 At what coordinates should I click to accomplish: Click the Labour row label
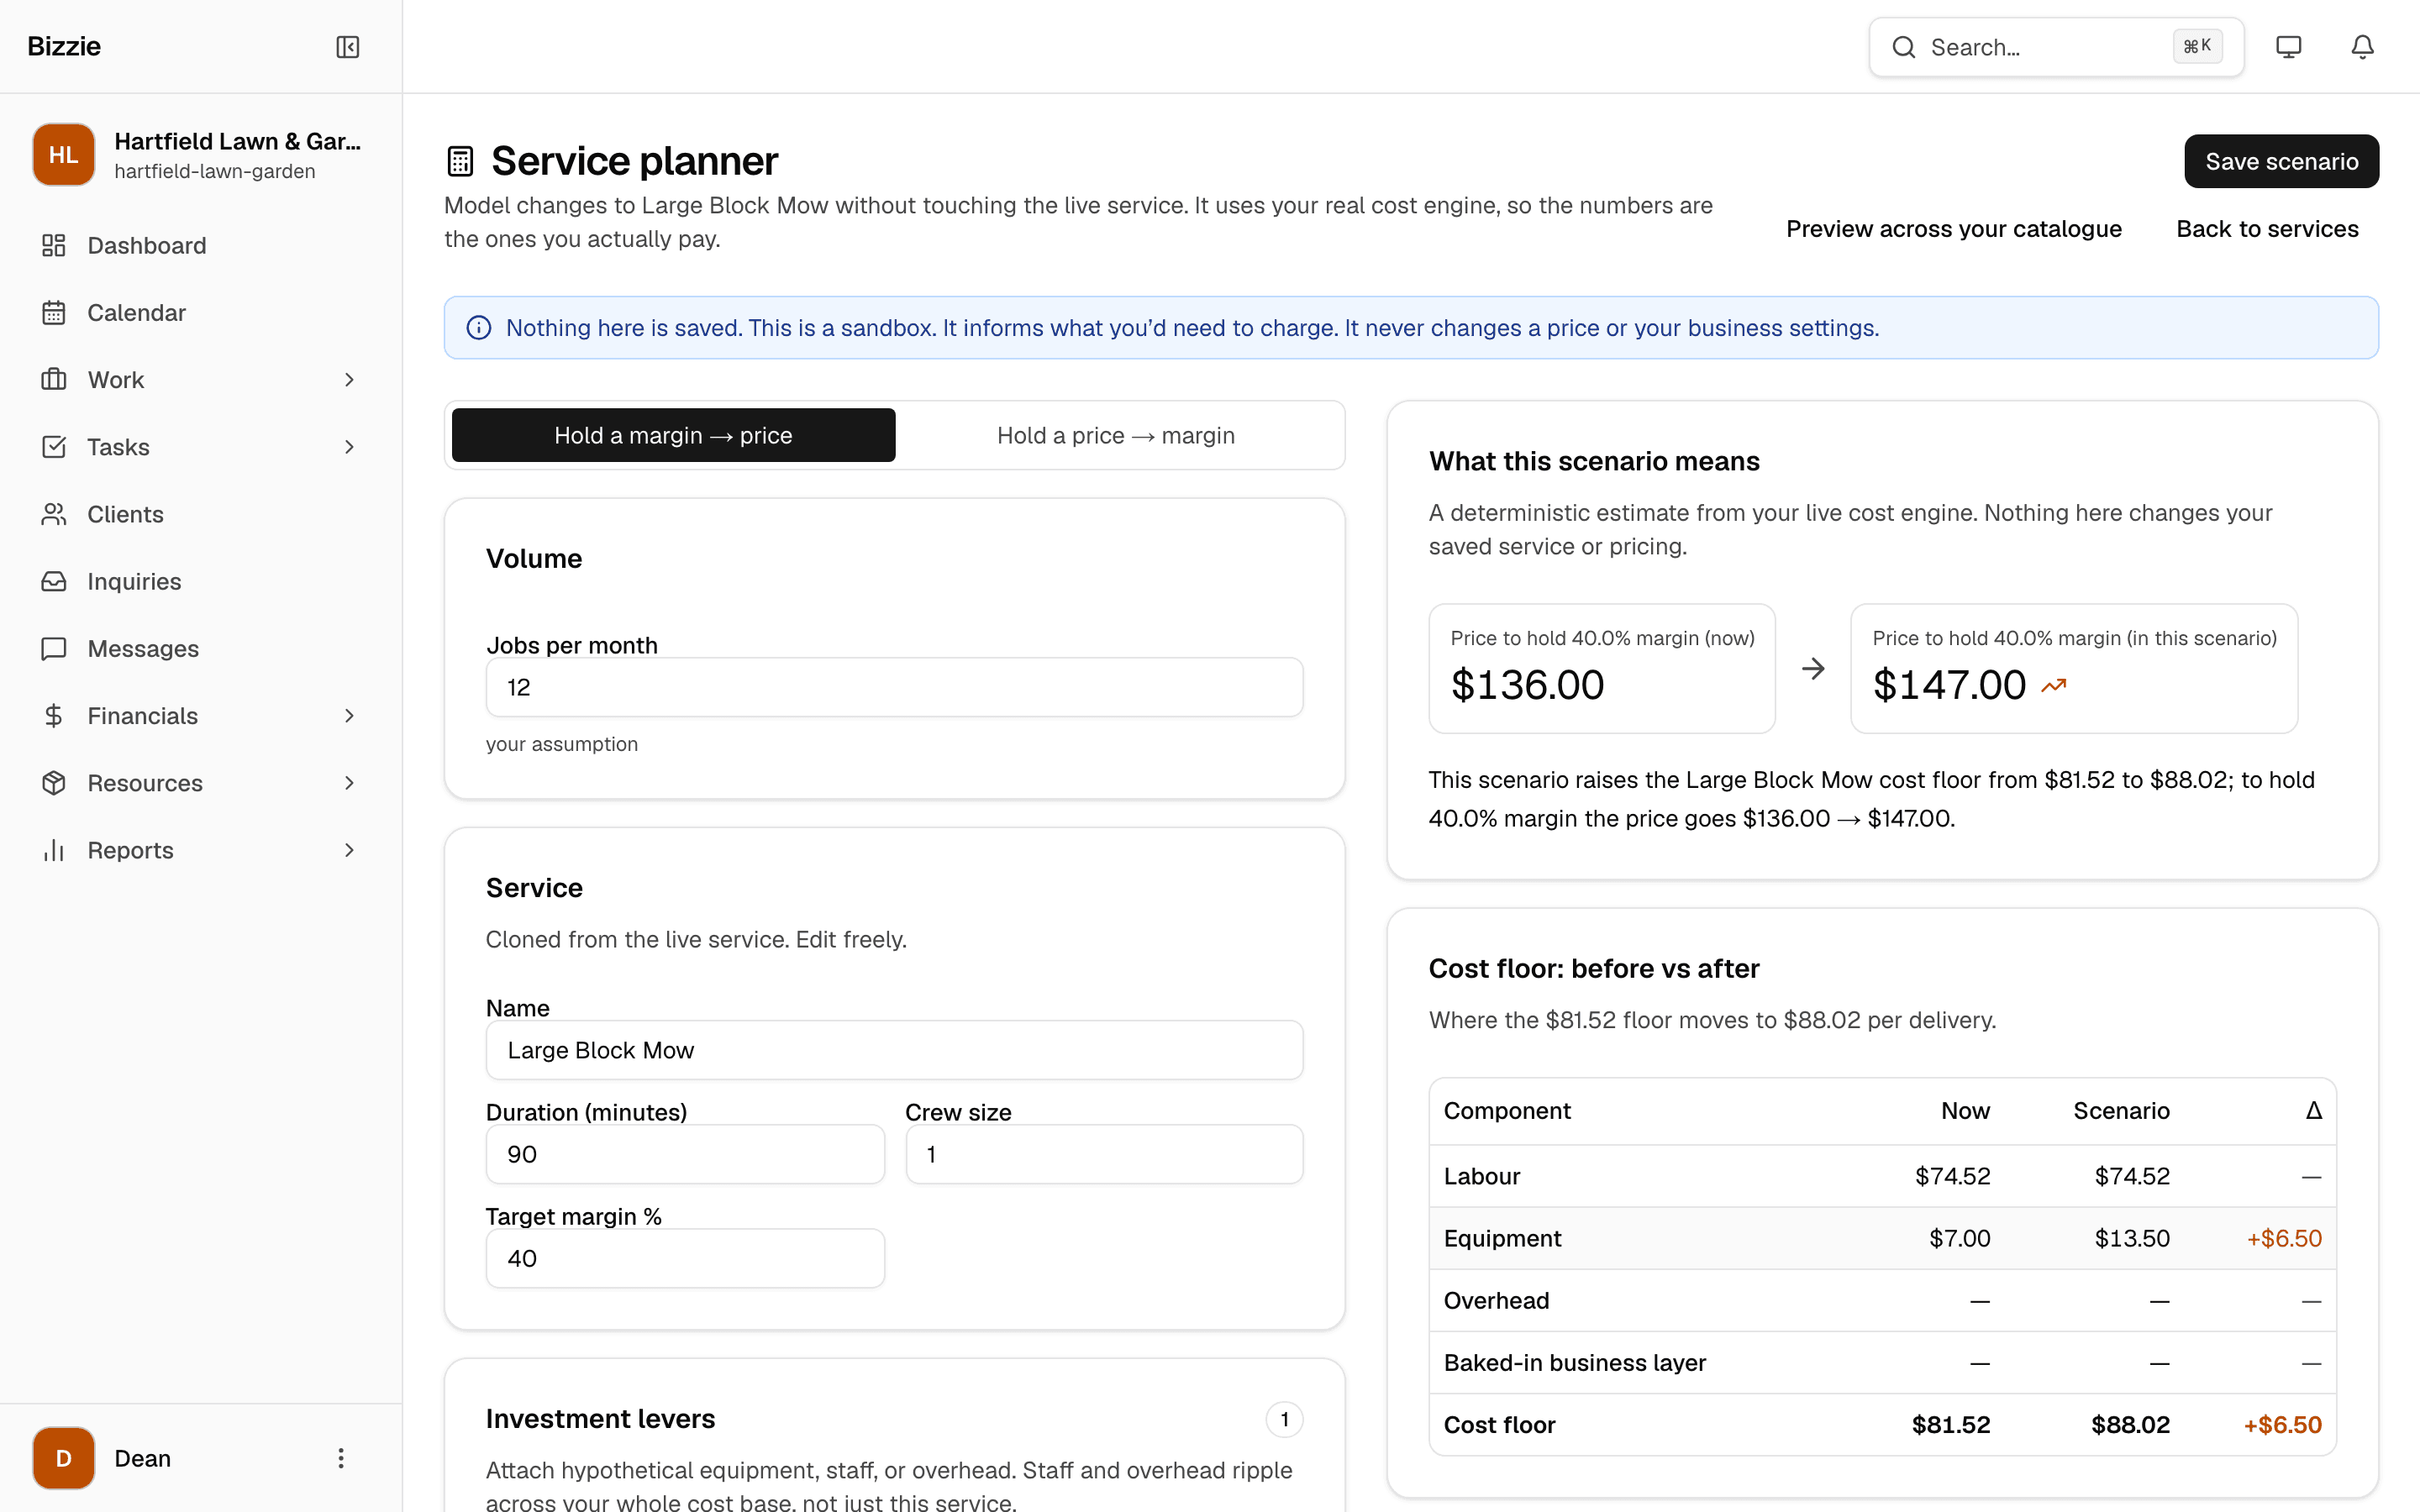(x=1481, y=1176)
